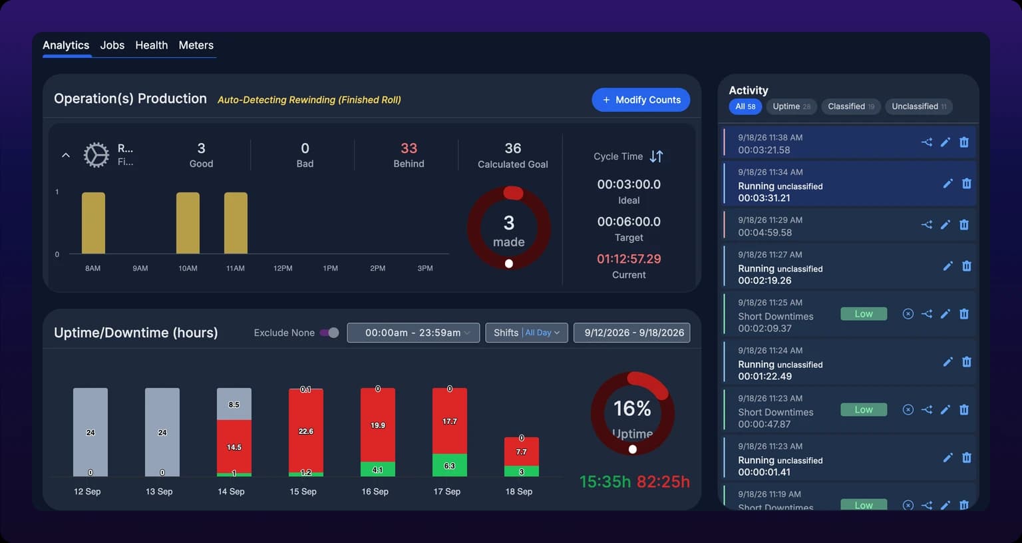Edit the 11:34 AM Running unclassified entry
The width and height of the screenshot is (1022, 543).
pos(947,184)
